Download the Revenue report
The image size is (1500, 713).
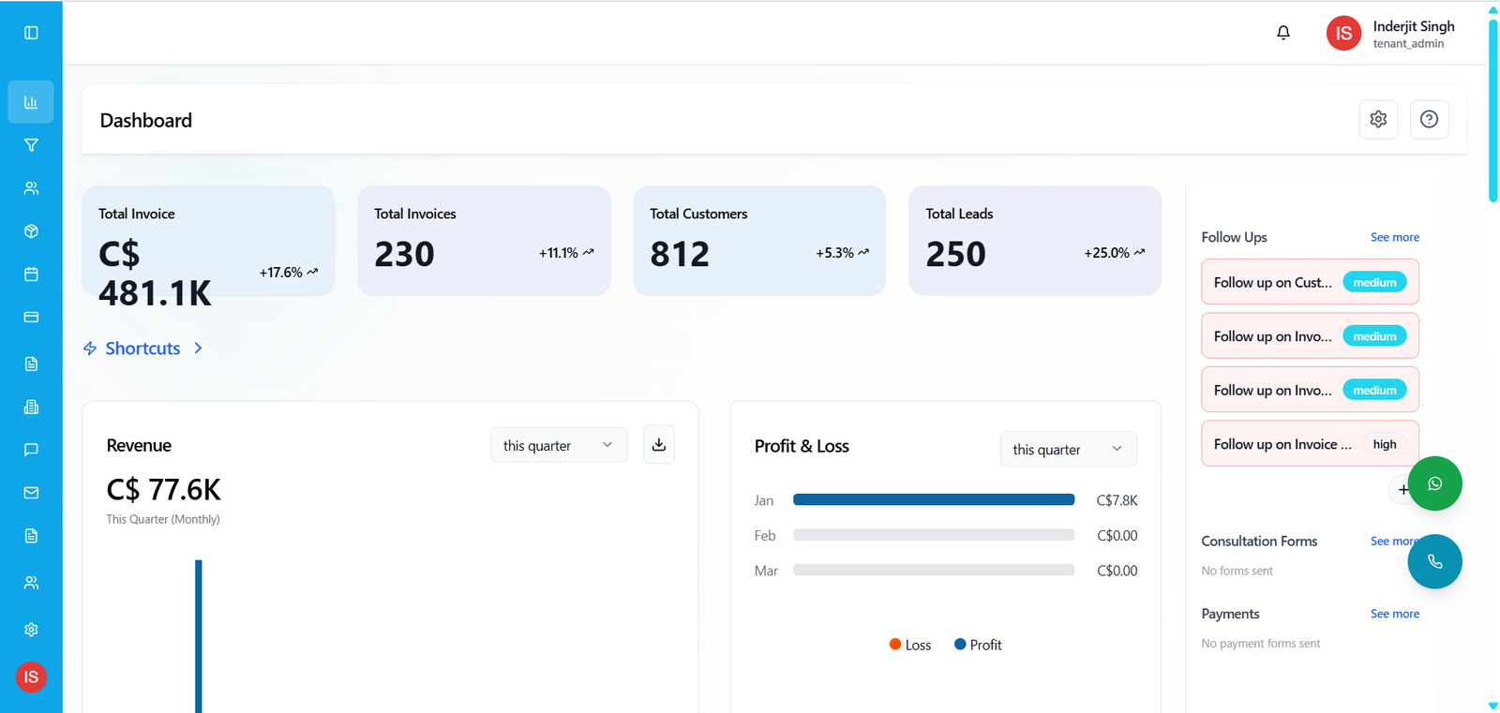pos(659,445)
